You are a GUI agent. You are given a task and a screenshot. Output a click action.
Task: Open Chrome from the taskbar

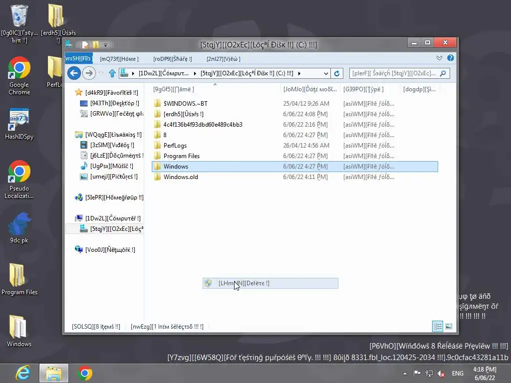click(x=85, y=373)
